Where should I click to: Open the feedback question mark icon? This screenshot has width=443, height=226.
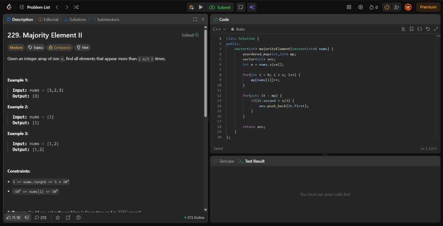pos(78,218)
